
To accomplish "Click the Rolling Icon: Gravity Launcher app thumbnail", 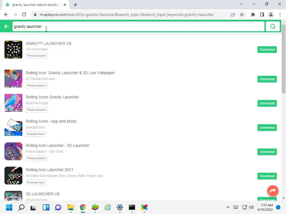I will pos(13,79).
